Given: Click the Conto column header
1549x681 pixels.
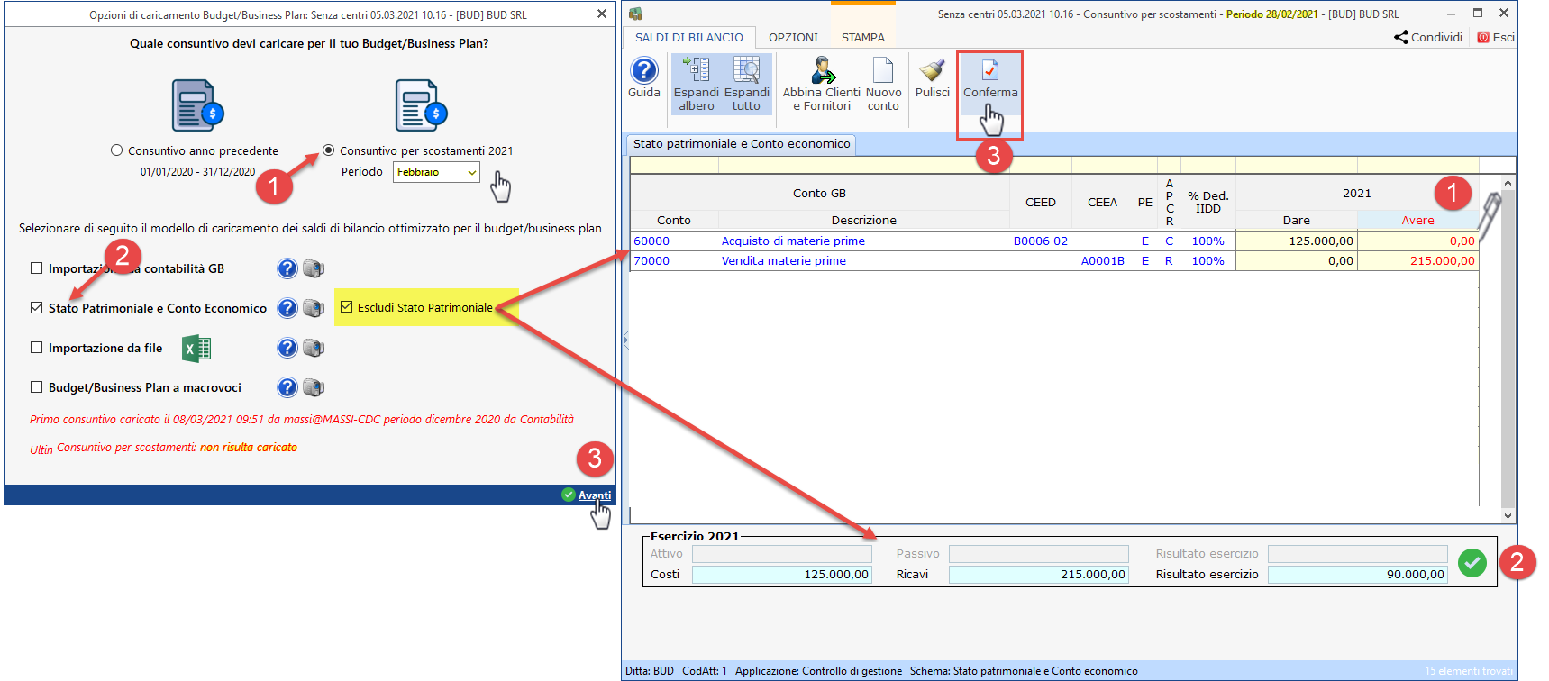Looking at the screenshot, I should (674, 221).
